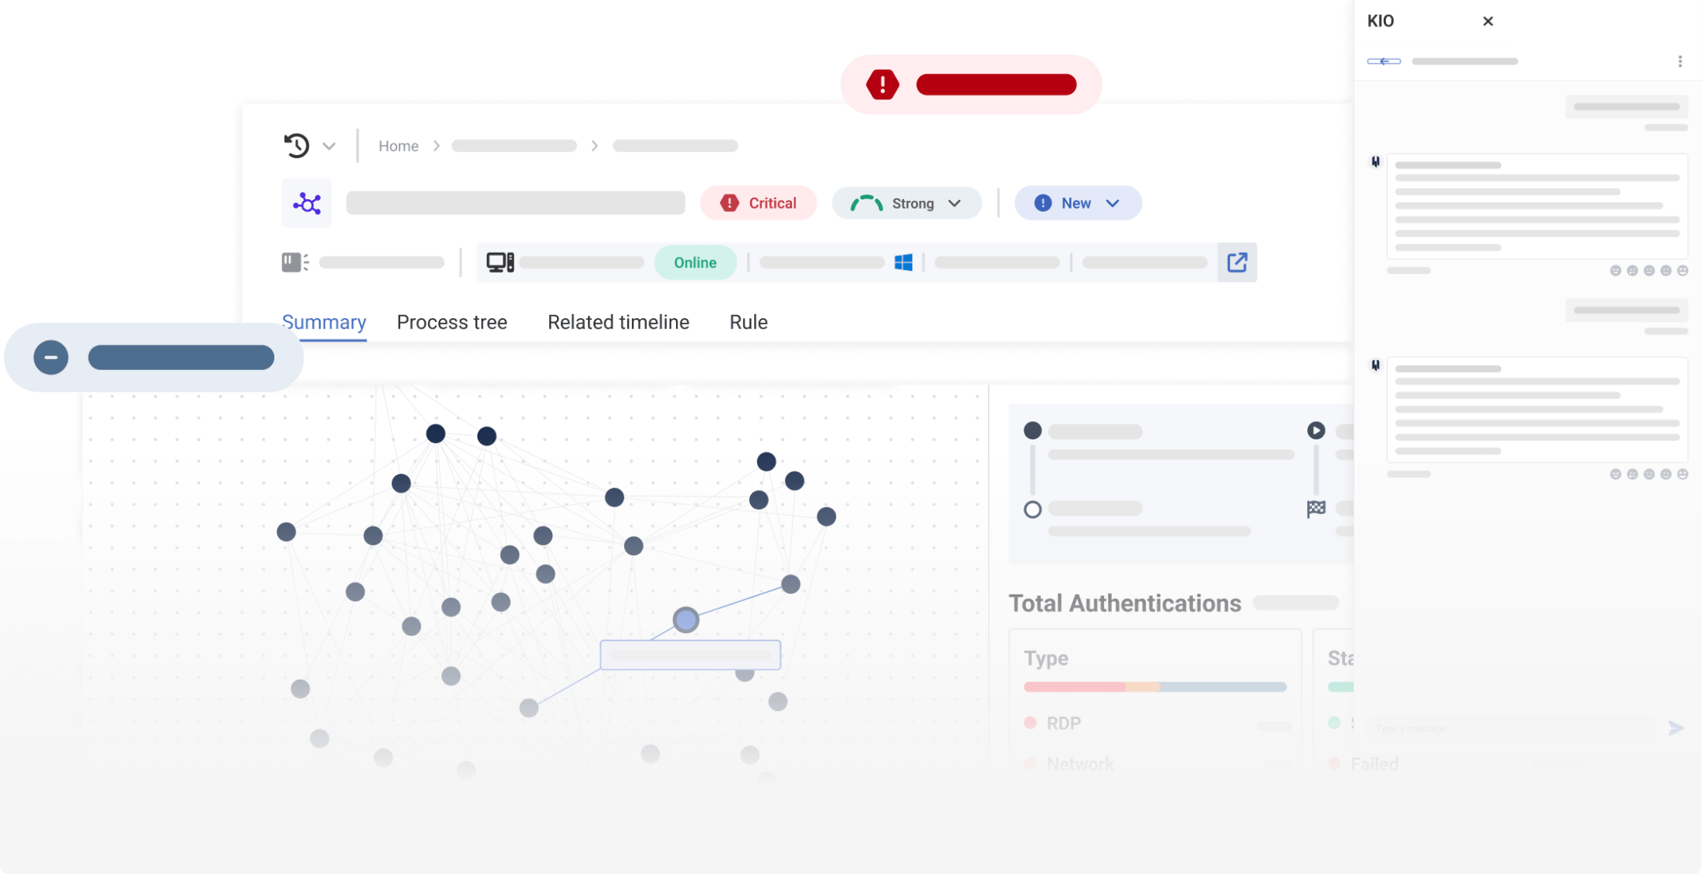The width and height of the screenshot is (1702, 874).
Task: Switch to the Process tree tab
Action: (x=452, y=322)
